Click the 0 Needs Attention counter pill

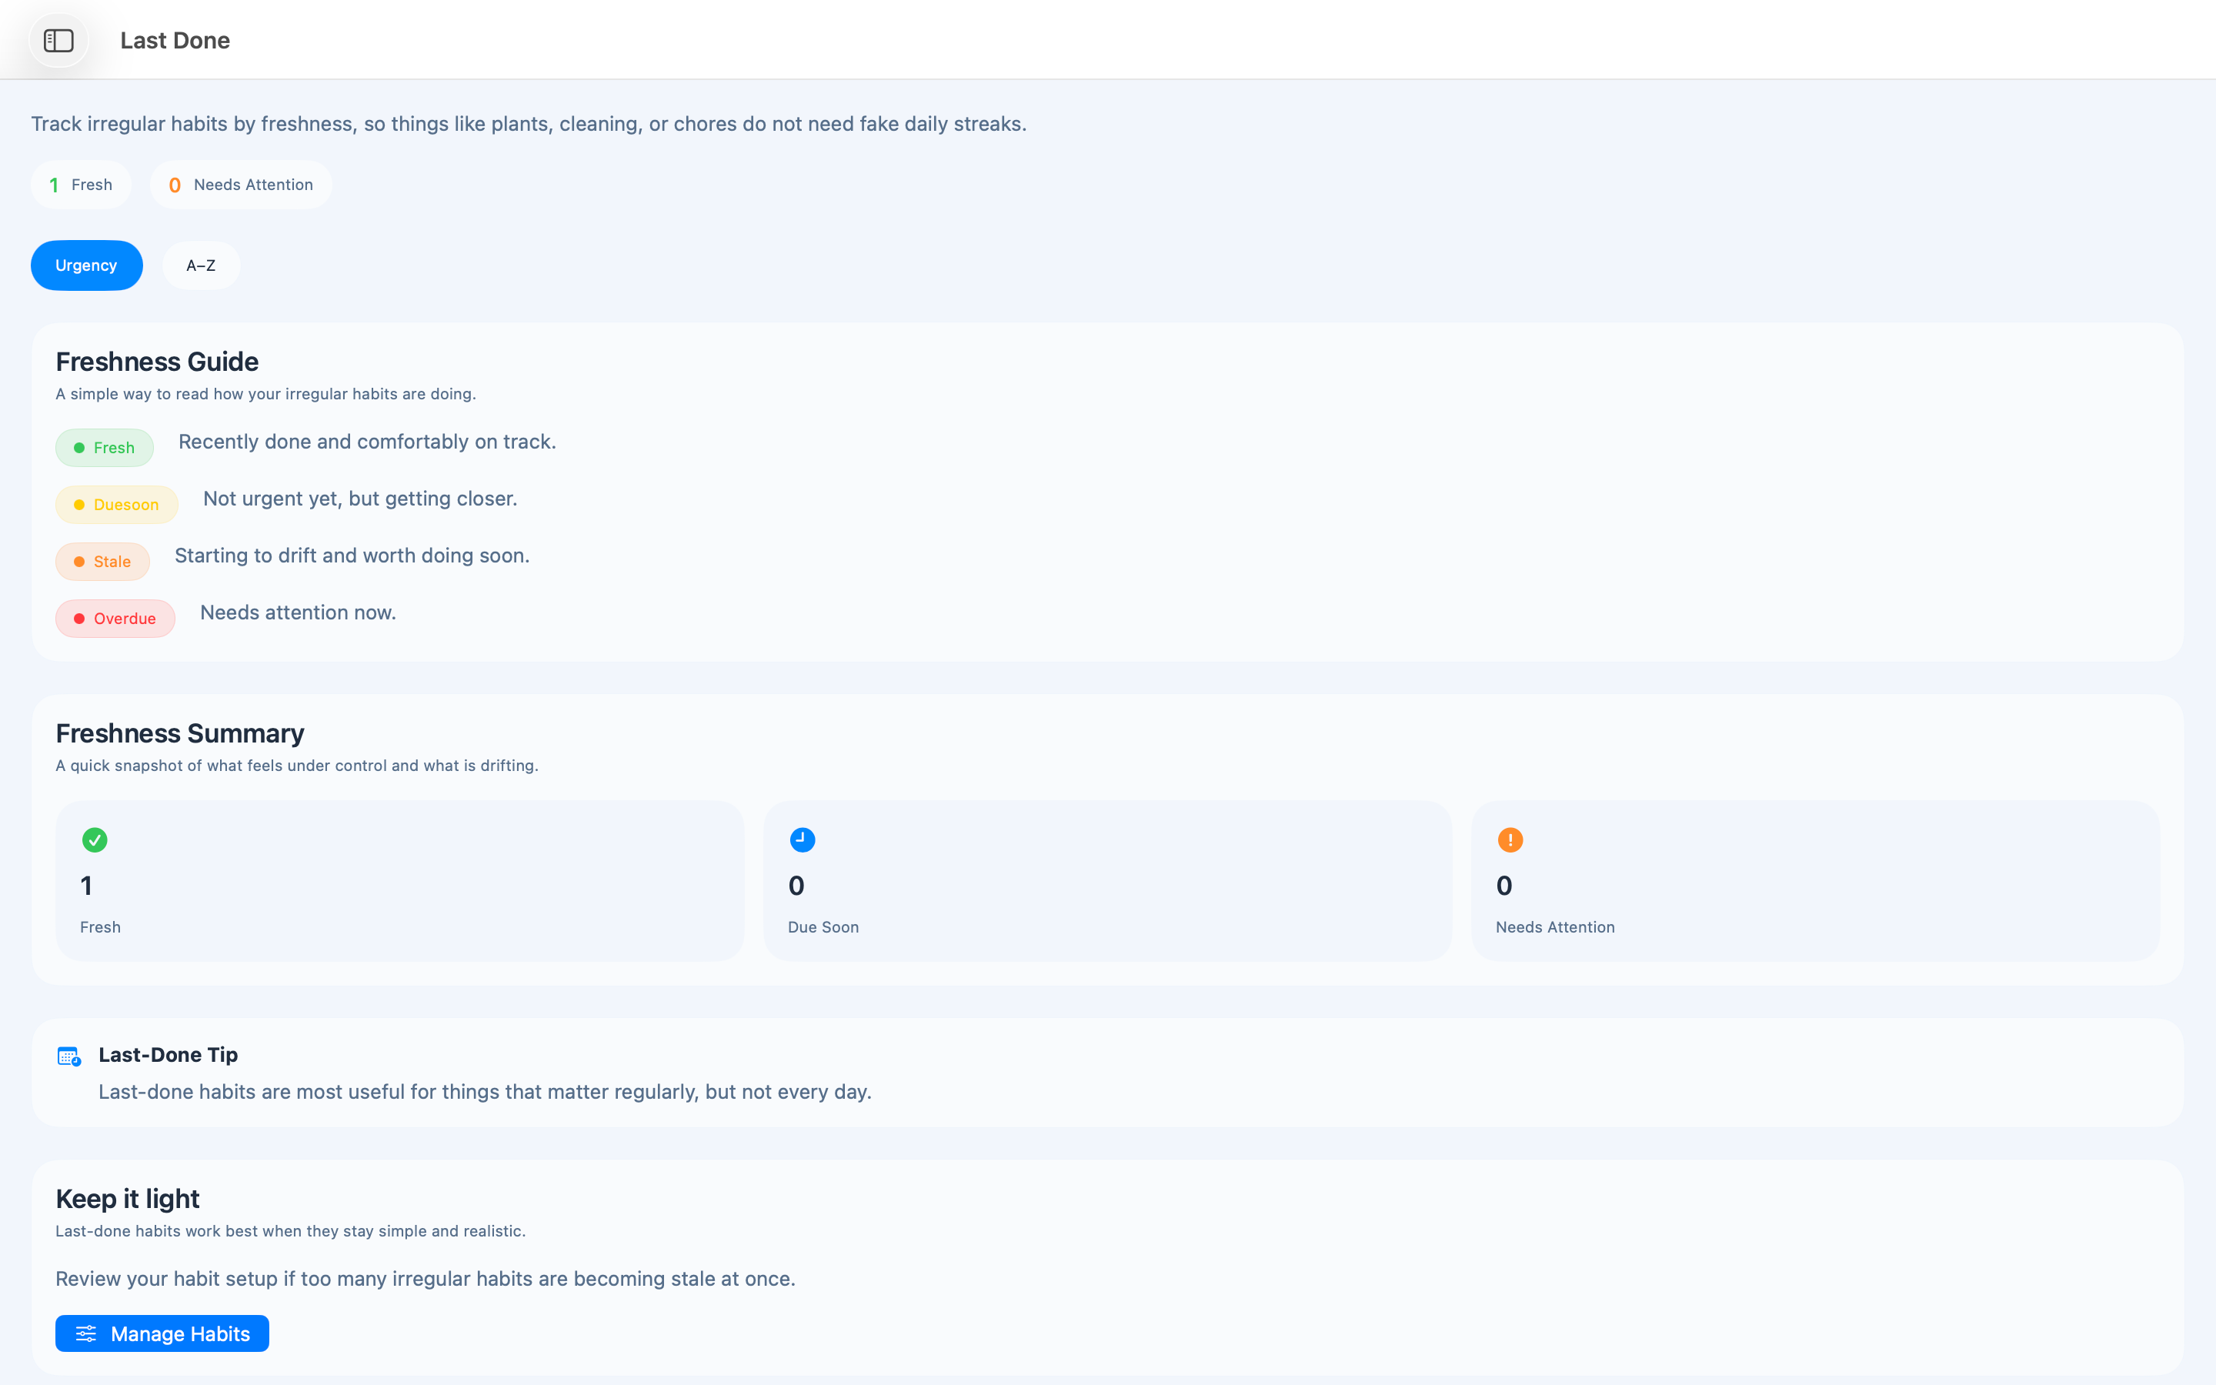(x=241, y=185)
